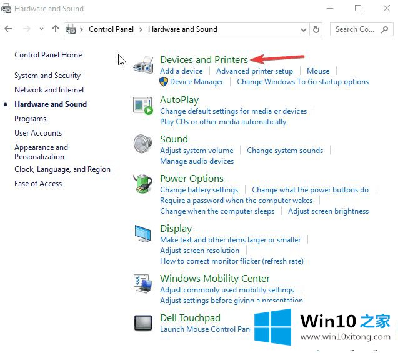This screenshot has width=398, height=353.
Task: Click Add a device link
Action: 181,71
